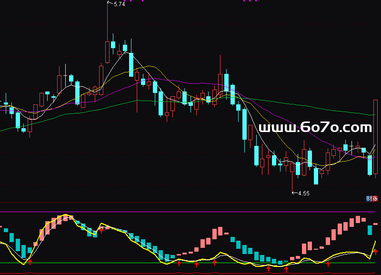Screen dimensions: 381x275
Task: Click the red candlestick directly above the 4.55 low
Action: tap(292, 167)
